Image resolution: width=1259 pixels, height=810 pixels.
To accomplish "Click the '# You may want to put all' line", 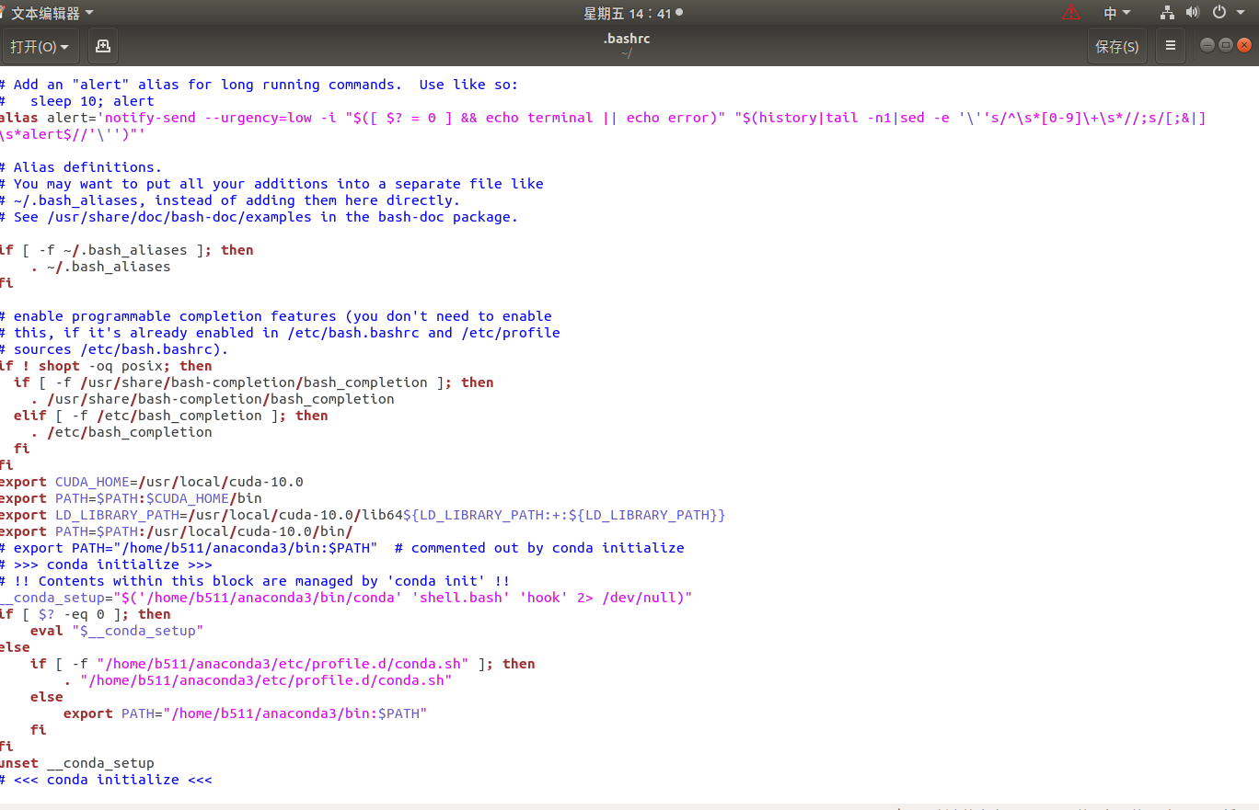I will click(271, 184).
